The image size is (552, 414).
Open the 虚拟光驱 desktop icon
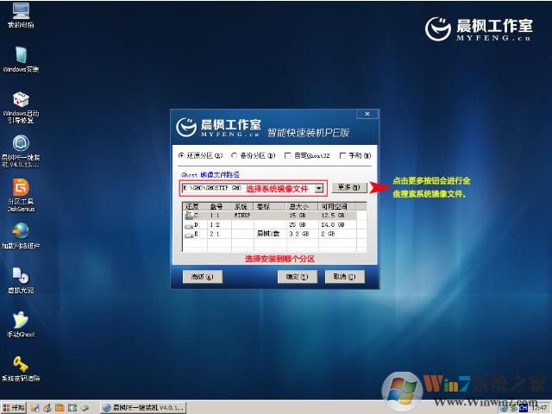click(x=20, y=275)
